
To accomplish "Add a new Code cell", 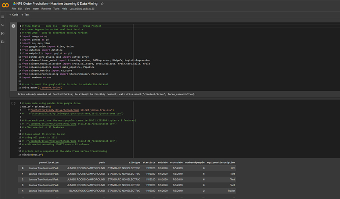I will [x=14, y=15].
